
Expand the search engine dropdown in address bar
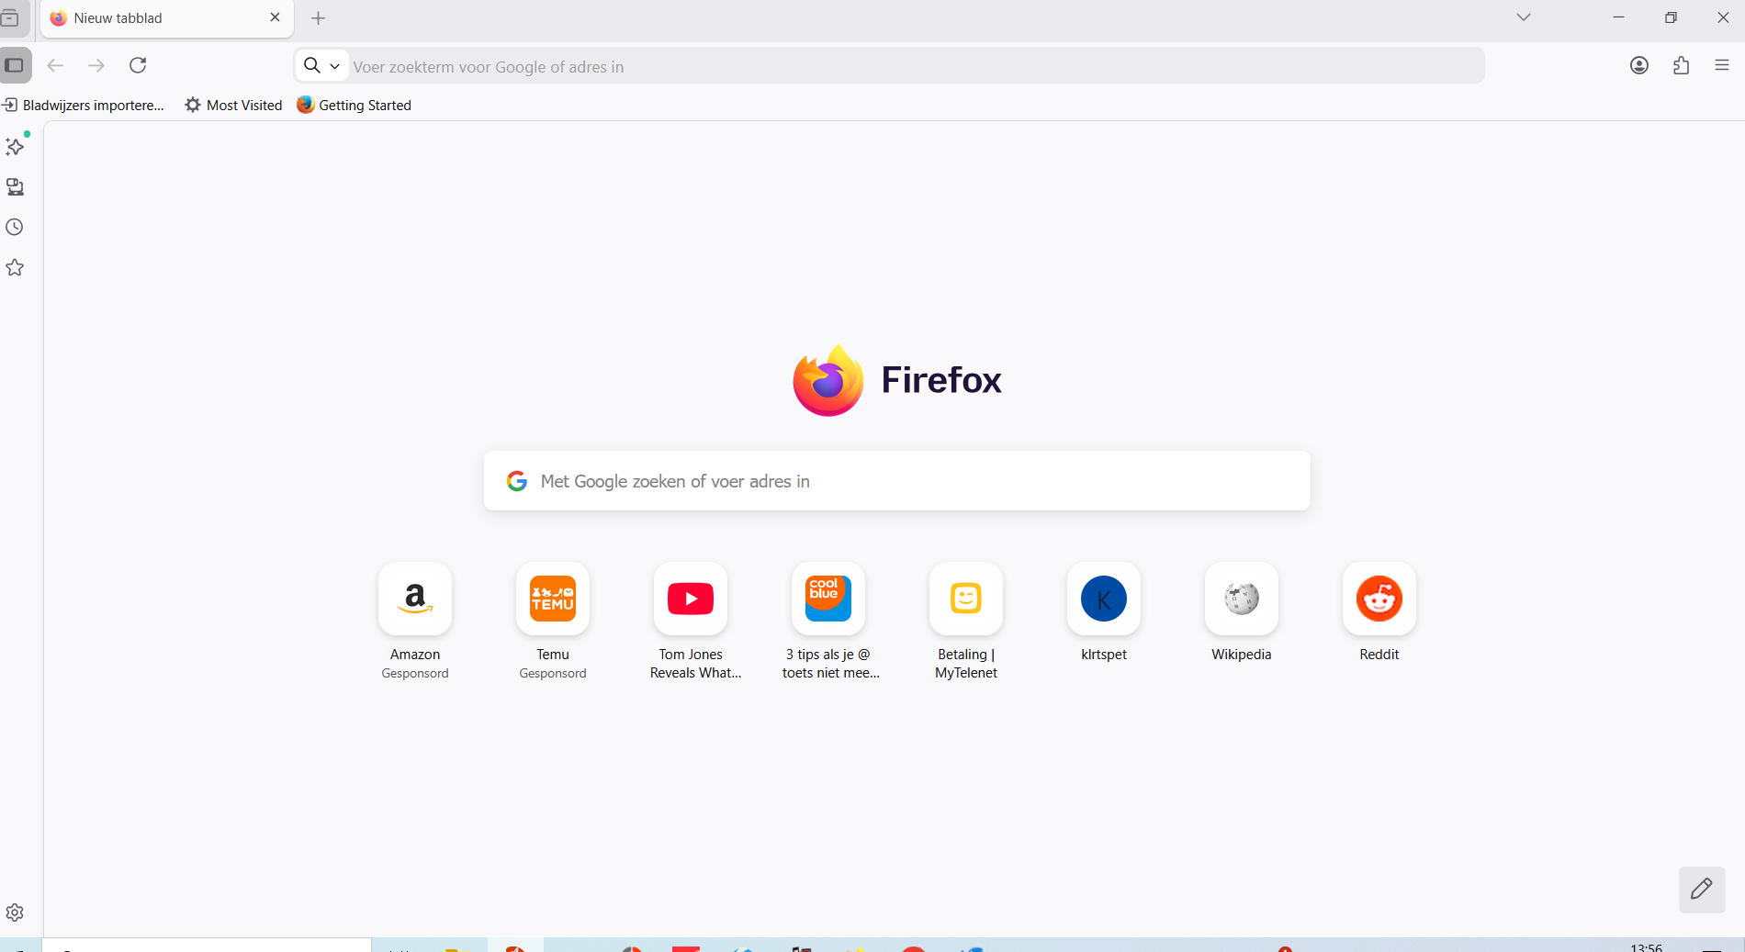point(321,66)
